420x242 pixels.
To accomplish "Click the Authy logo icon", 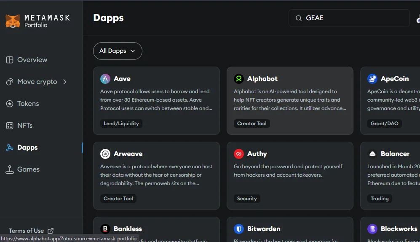I will tap(239, 154).
